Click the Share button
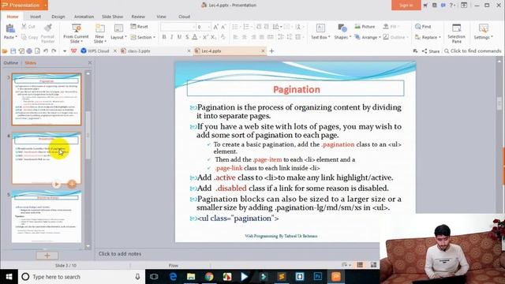This screenshot has width=505, height=284. (x=431, y=50)
